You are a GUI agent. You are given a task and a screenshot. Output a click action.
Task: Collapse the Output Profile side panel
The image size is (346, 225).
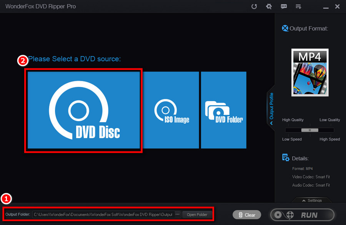(271, 123)
